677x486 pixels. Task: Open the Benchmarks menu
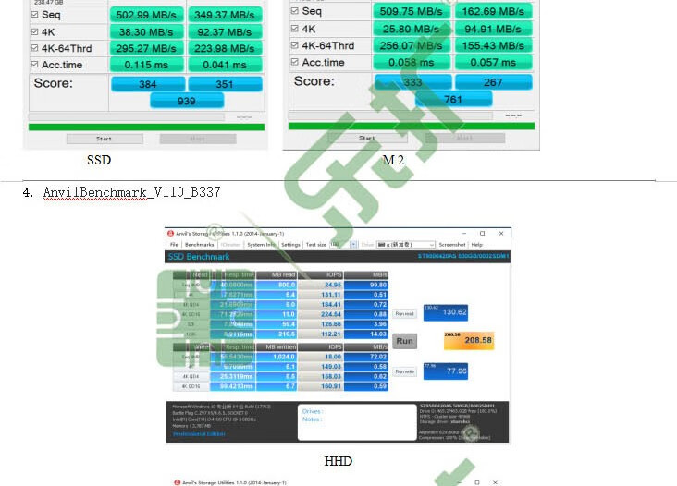pos(200,245)
